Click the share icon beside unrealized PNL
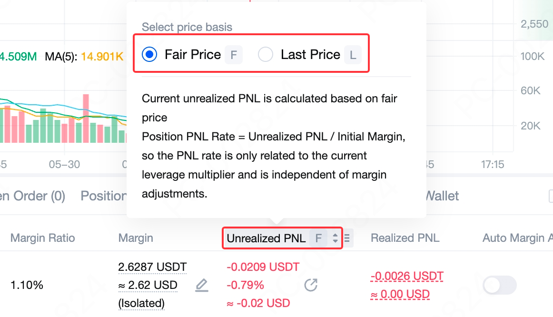This screenshot has width=553, height=317. pyautogui.click(x=311, y=285)
